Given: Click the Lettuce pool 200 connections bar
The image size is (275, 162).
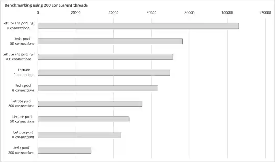Looking at the screenshot, I should point(90,104).
